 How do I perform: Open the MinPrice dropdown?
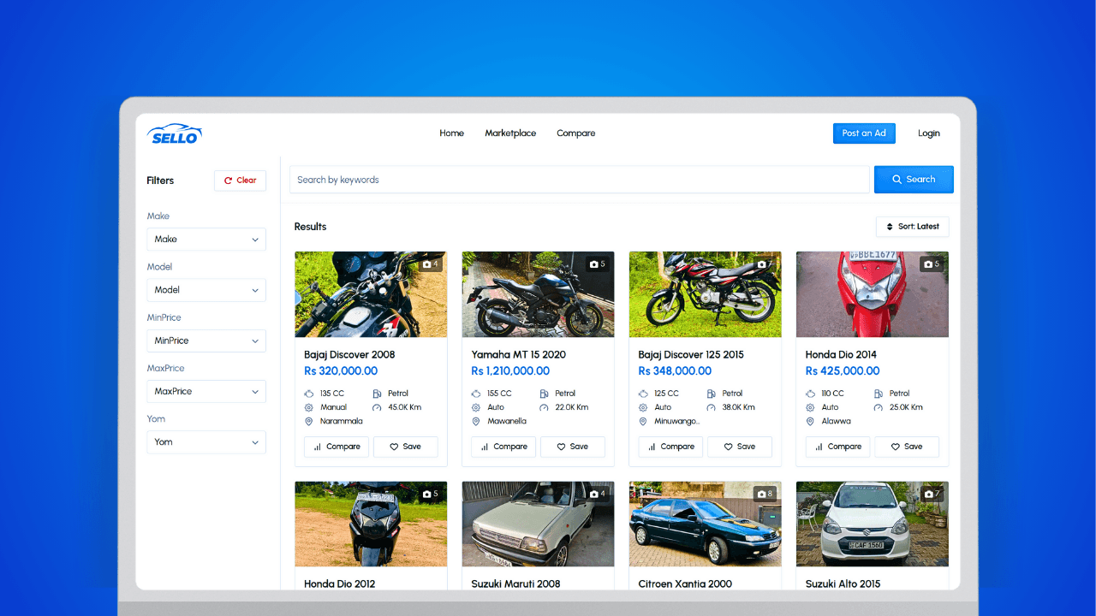pyautogui.click(x=206, y=341)
